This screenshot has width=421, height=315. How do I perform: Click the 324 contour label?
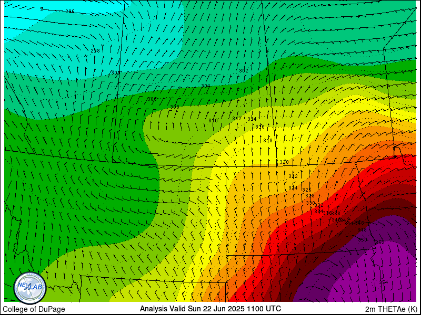293,188
